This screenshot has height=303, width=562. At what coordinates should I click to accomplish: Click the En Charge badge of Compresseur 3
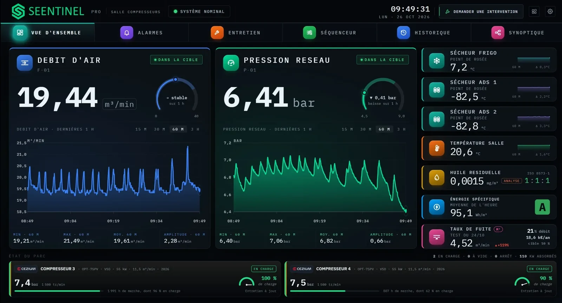point(263,269)
